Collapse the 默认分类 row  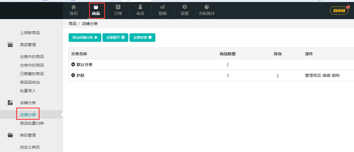pyautogui.click(x=73, y=65)
